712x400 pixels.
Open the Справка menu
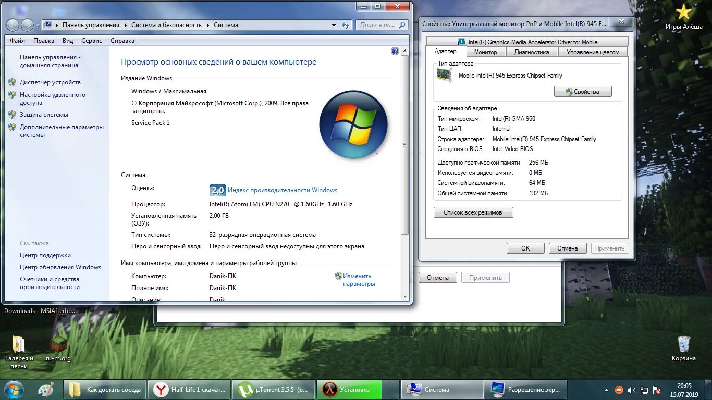pos(122,41)
